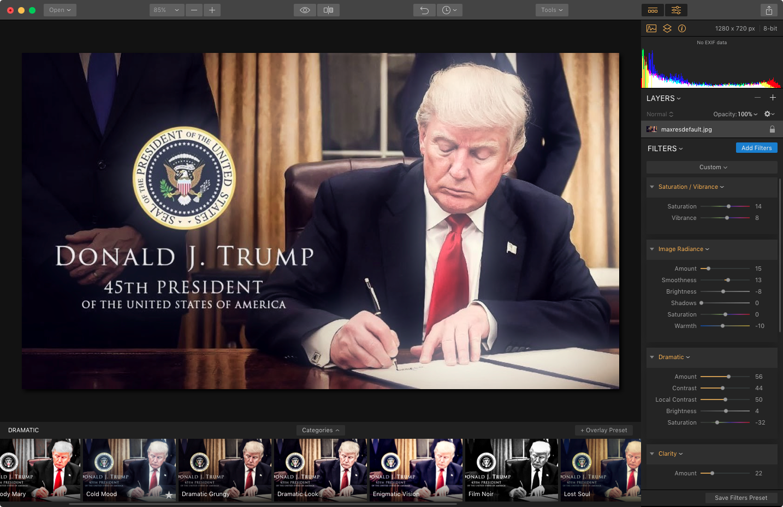
Task: Apply the Dramatic Look preset
Action: pos(321,470)
